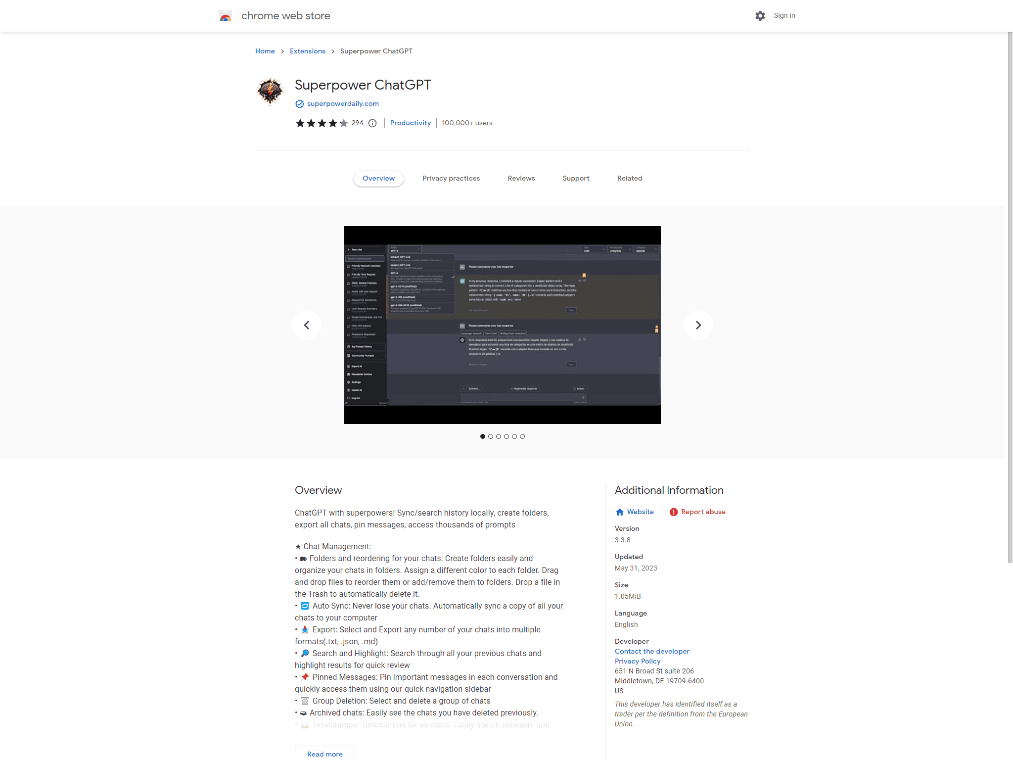Select the fifth carousel dot
This screenshot has height=760, width=1013.
(514, 436)
